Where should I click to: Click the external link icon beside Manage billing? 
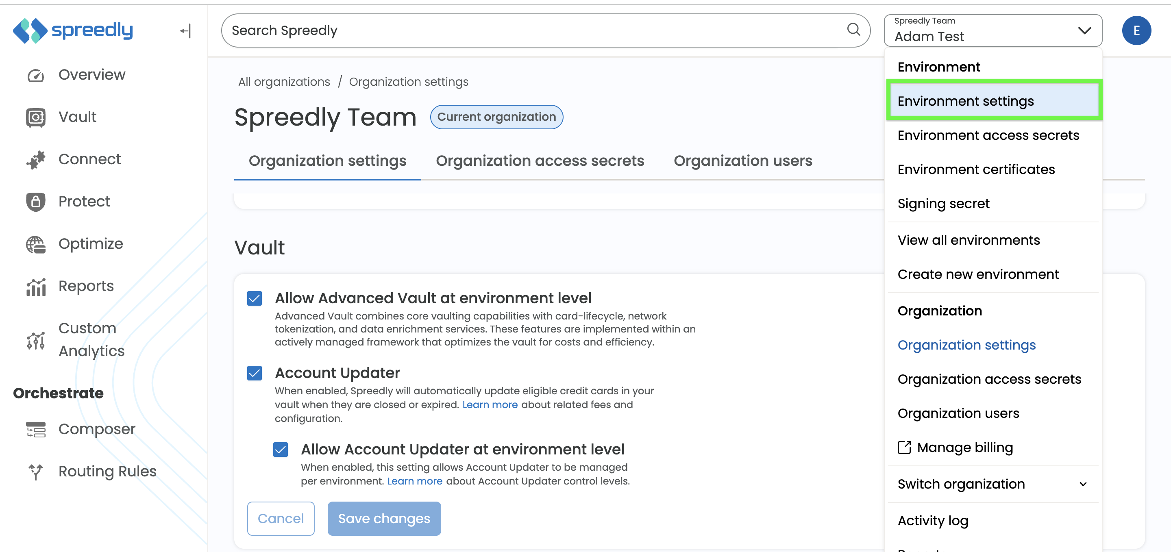[904, 448]
